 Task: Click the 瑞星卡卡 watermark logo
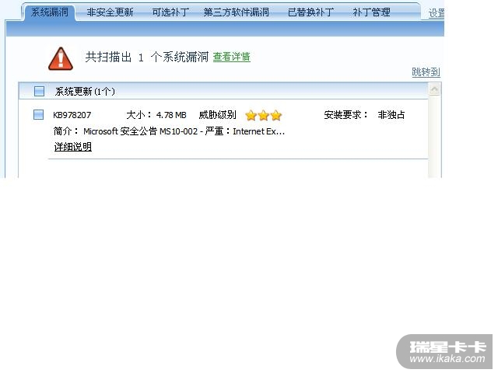[x=444, y=351]
